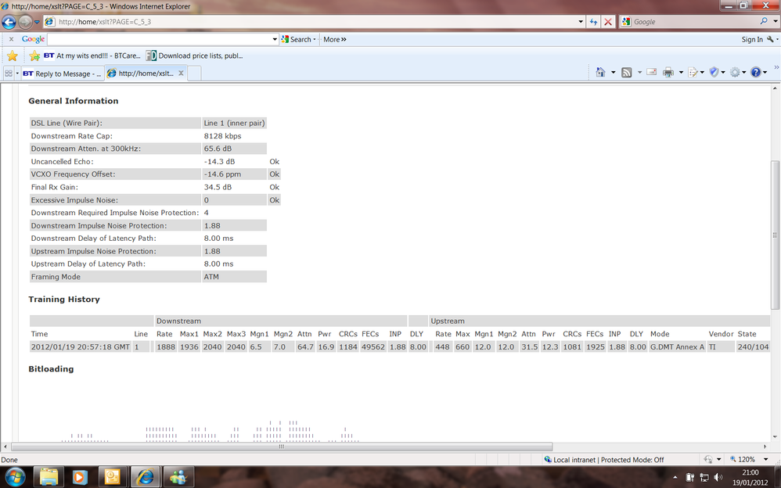Image resolution: width=781 pixels, height=488 pixels.
Task: Click the horizontal scrollbar thumb at page bottom
Action: tap(282, 447)
